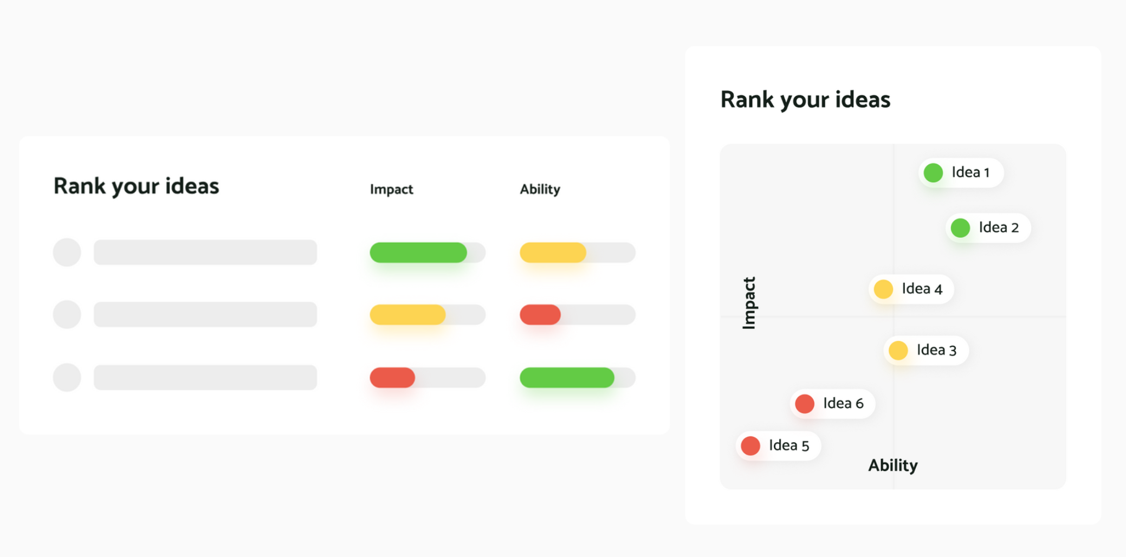The image size is (1126, 557).
Task: Select the third row's gray circle avatar
Action: [67, 378]
